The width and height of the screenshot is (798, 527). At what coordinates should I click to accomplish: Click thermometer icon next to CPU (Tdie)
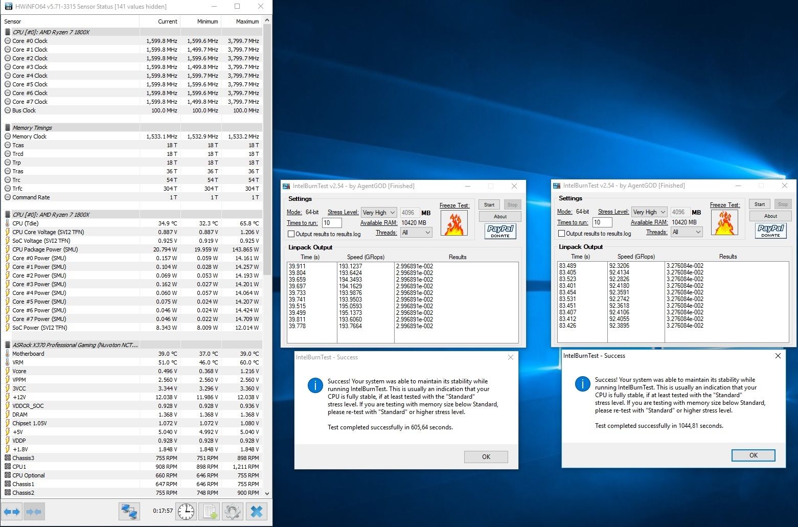coord(8,223)
